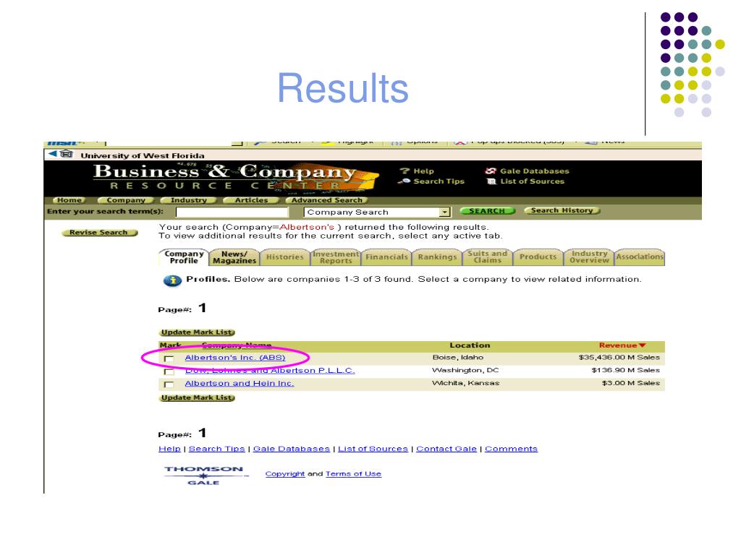
Task: Click the footer Gale Databases link
Action: pyautogui.click(x=291, y=449)
